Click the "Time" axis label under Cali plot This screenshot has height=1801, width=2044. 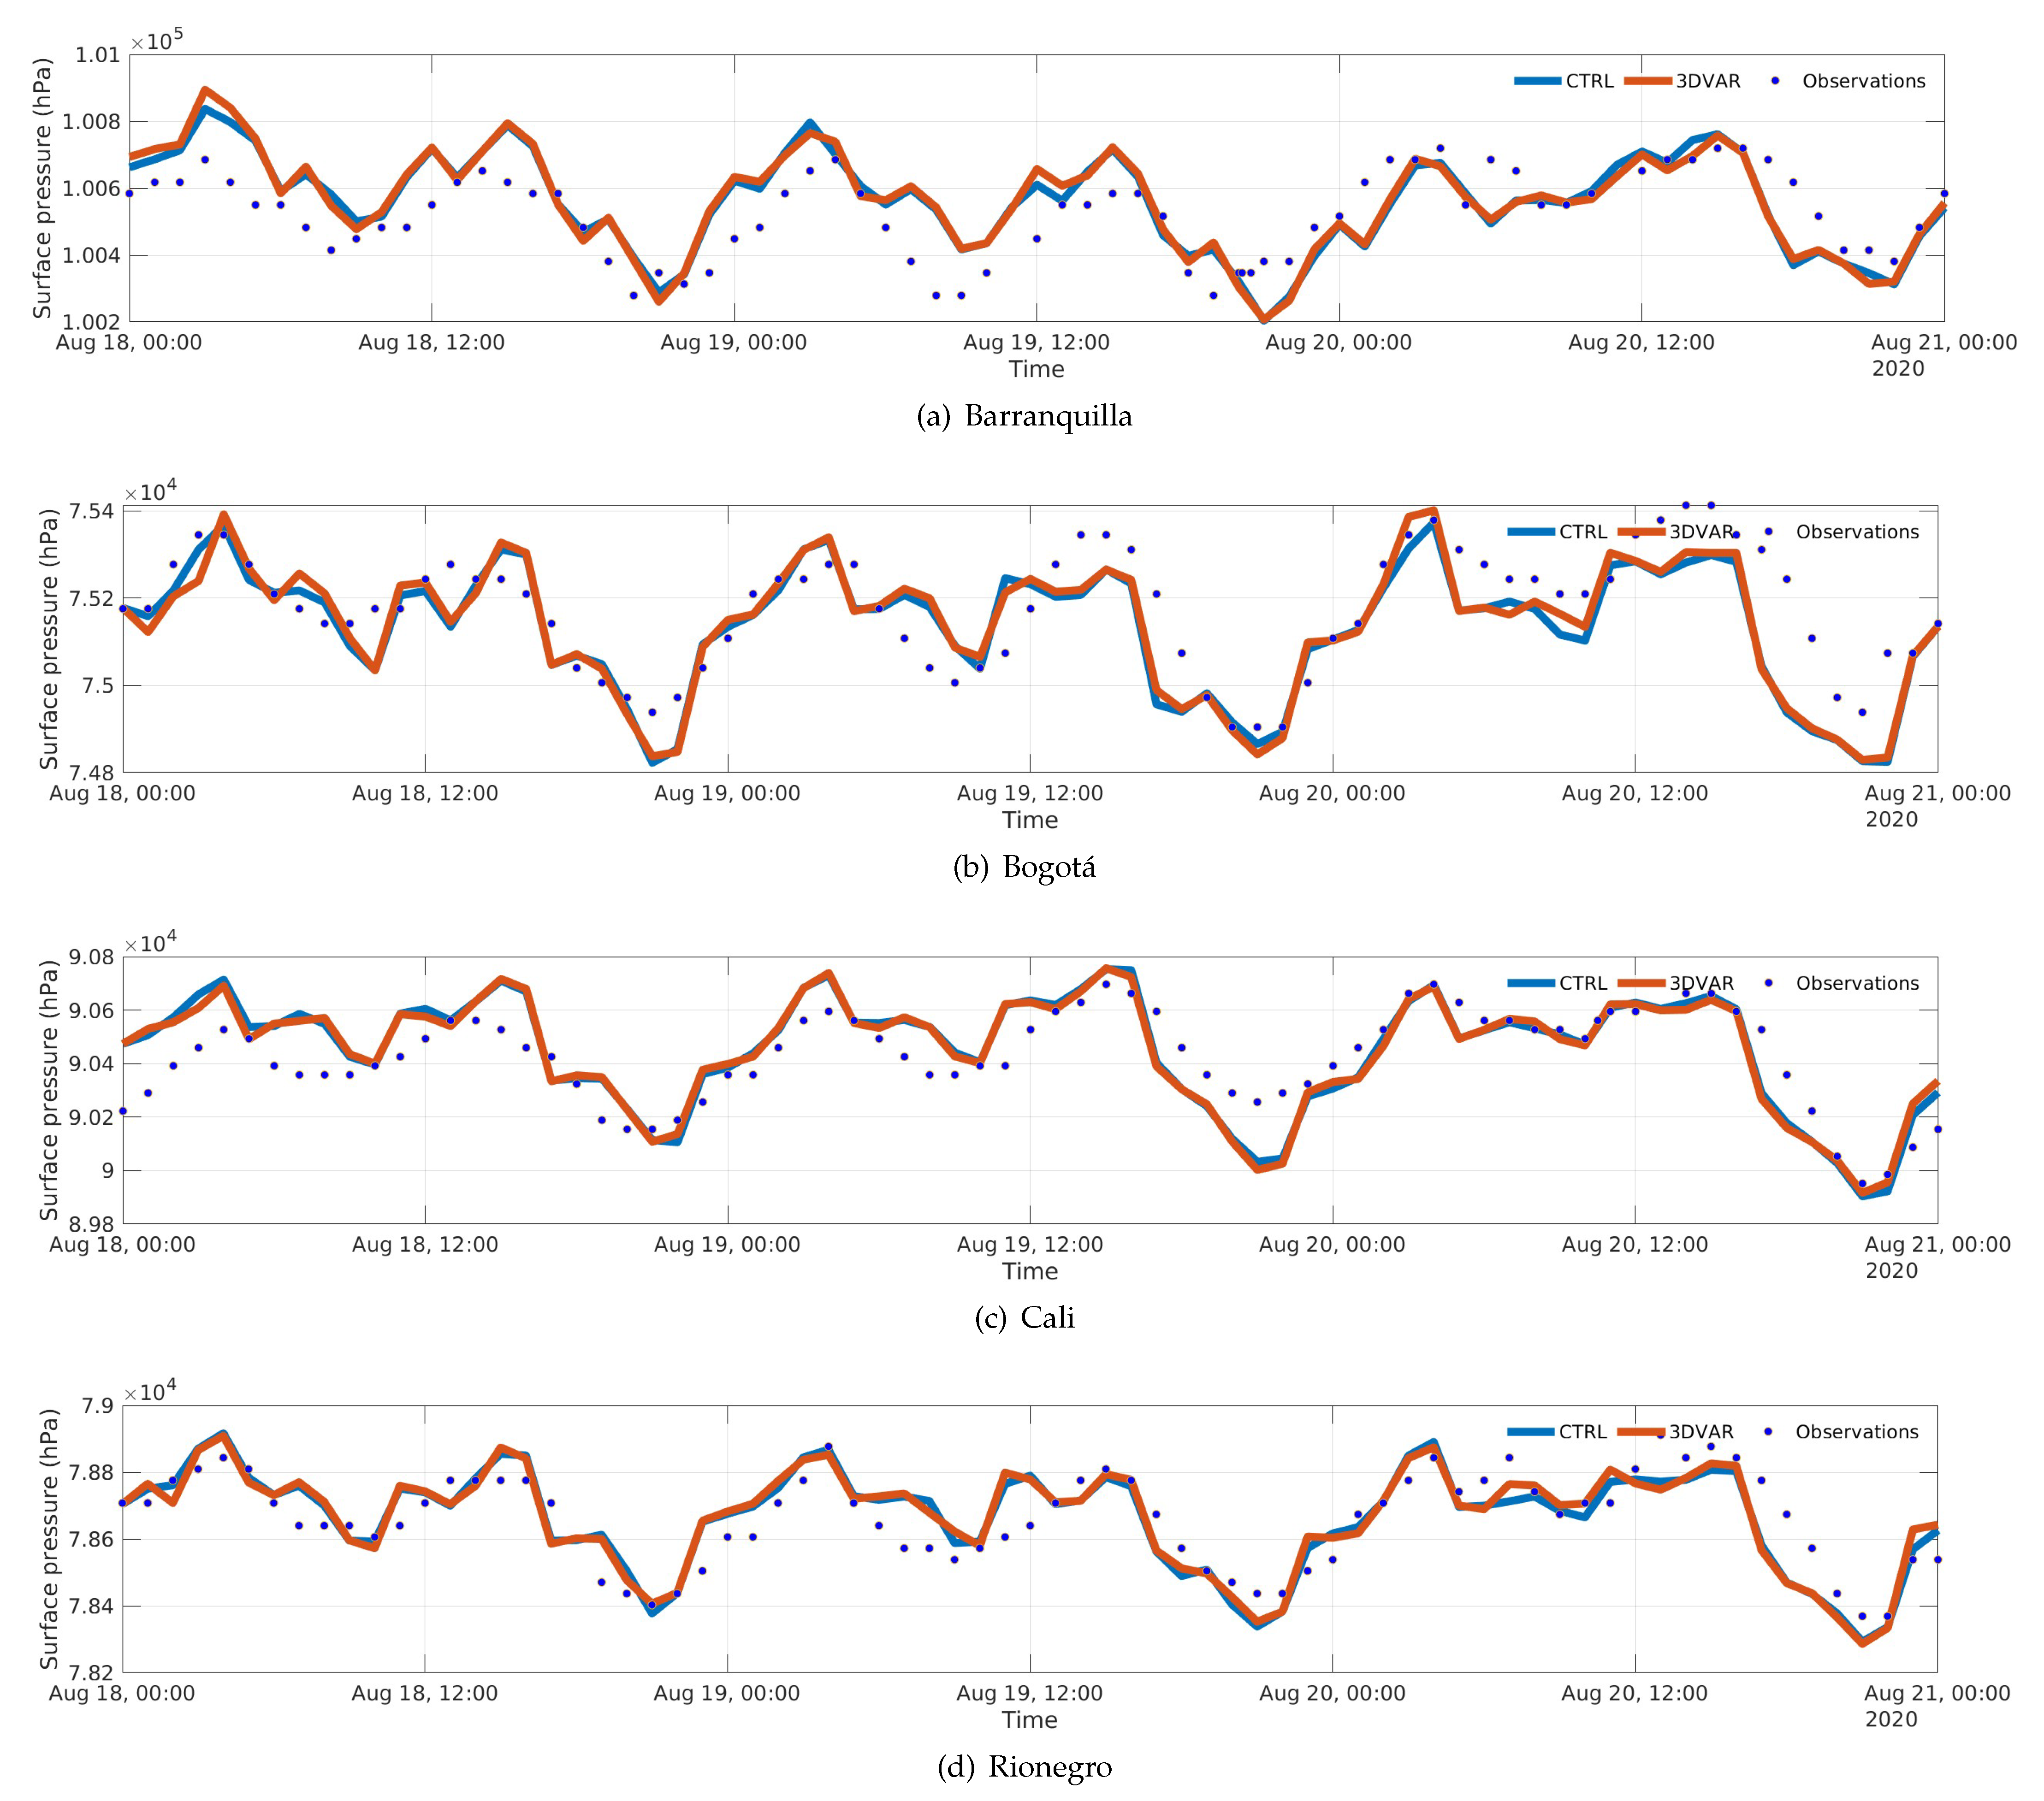coord(1029,1271)
